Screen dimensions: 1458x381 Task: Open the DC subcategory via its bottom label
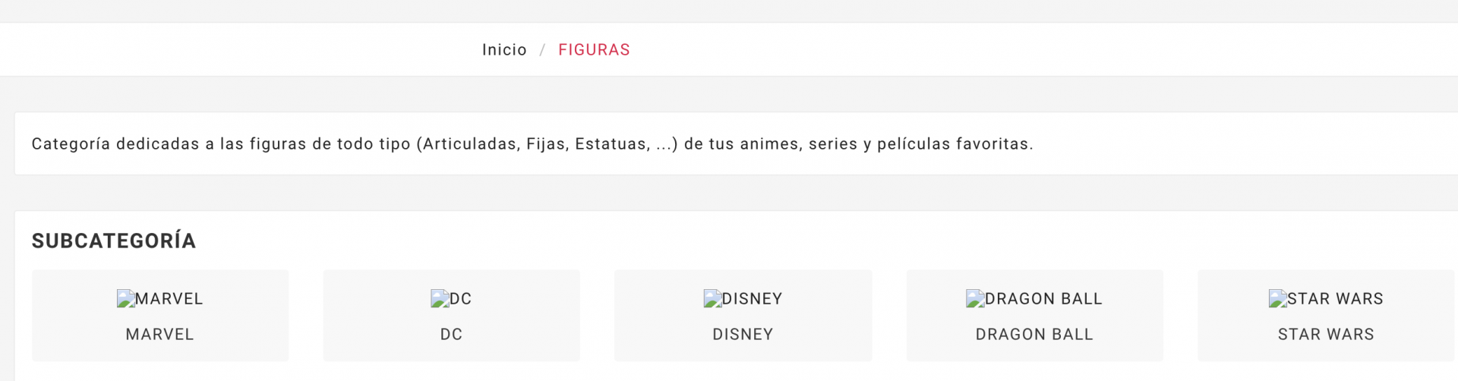coord(451,335)
